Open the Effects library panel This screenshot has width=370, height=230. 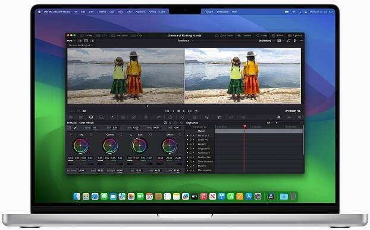[x=278, y=36]
